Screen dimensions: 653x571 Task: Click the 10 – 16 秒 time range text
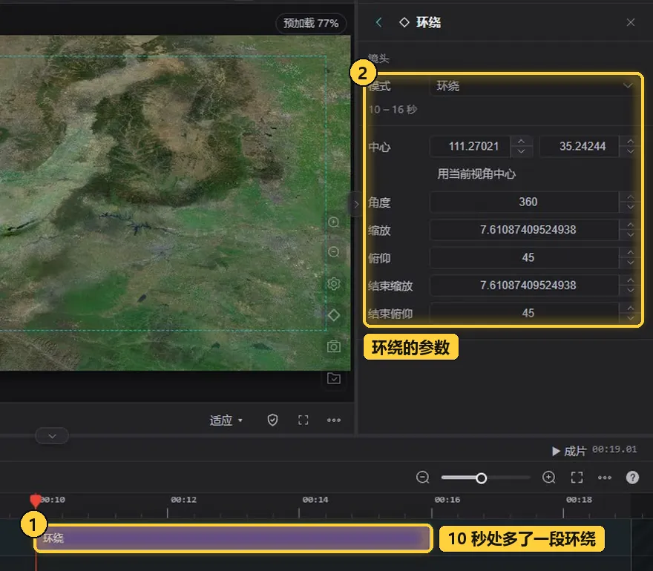click(x=393, y=110)
